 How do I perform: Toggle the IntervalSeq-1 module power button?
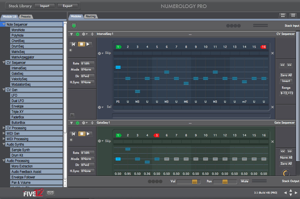pyautogui.click(x=77, y=34)
